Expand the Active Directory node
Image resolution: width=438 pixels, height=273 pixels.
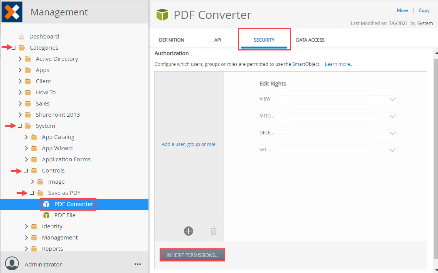(x=20, y=59)
